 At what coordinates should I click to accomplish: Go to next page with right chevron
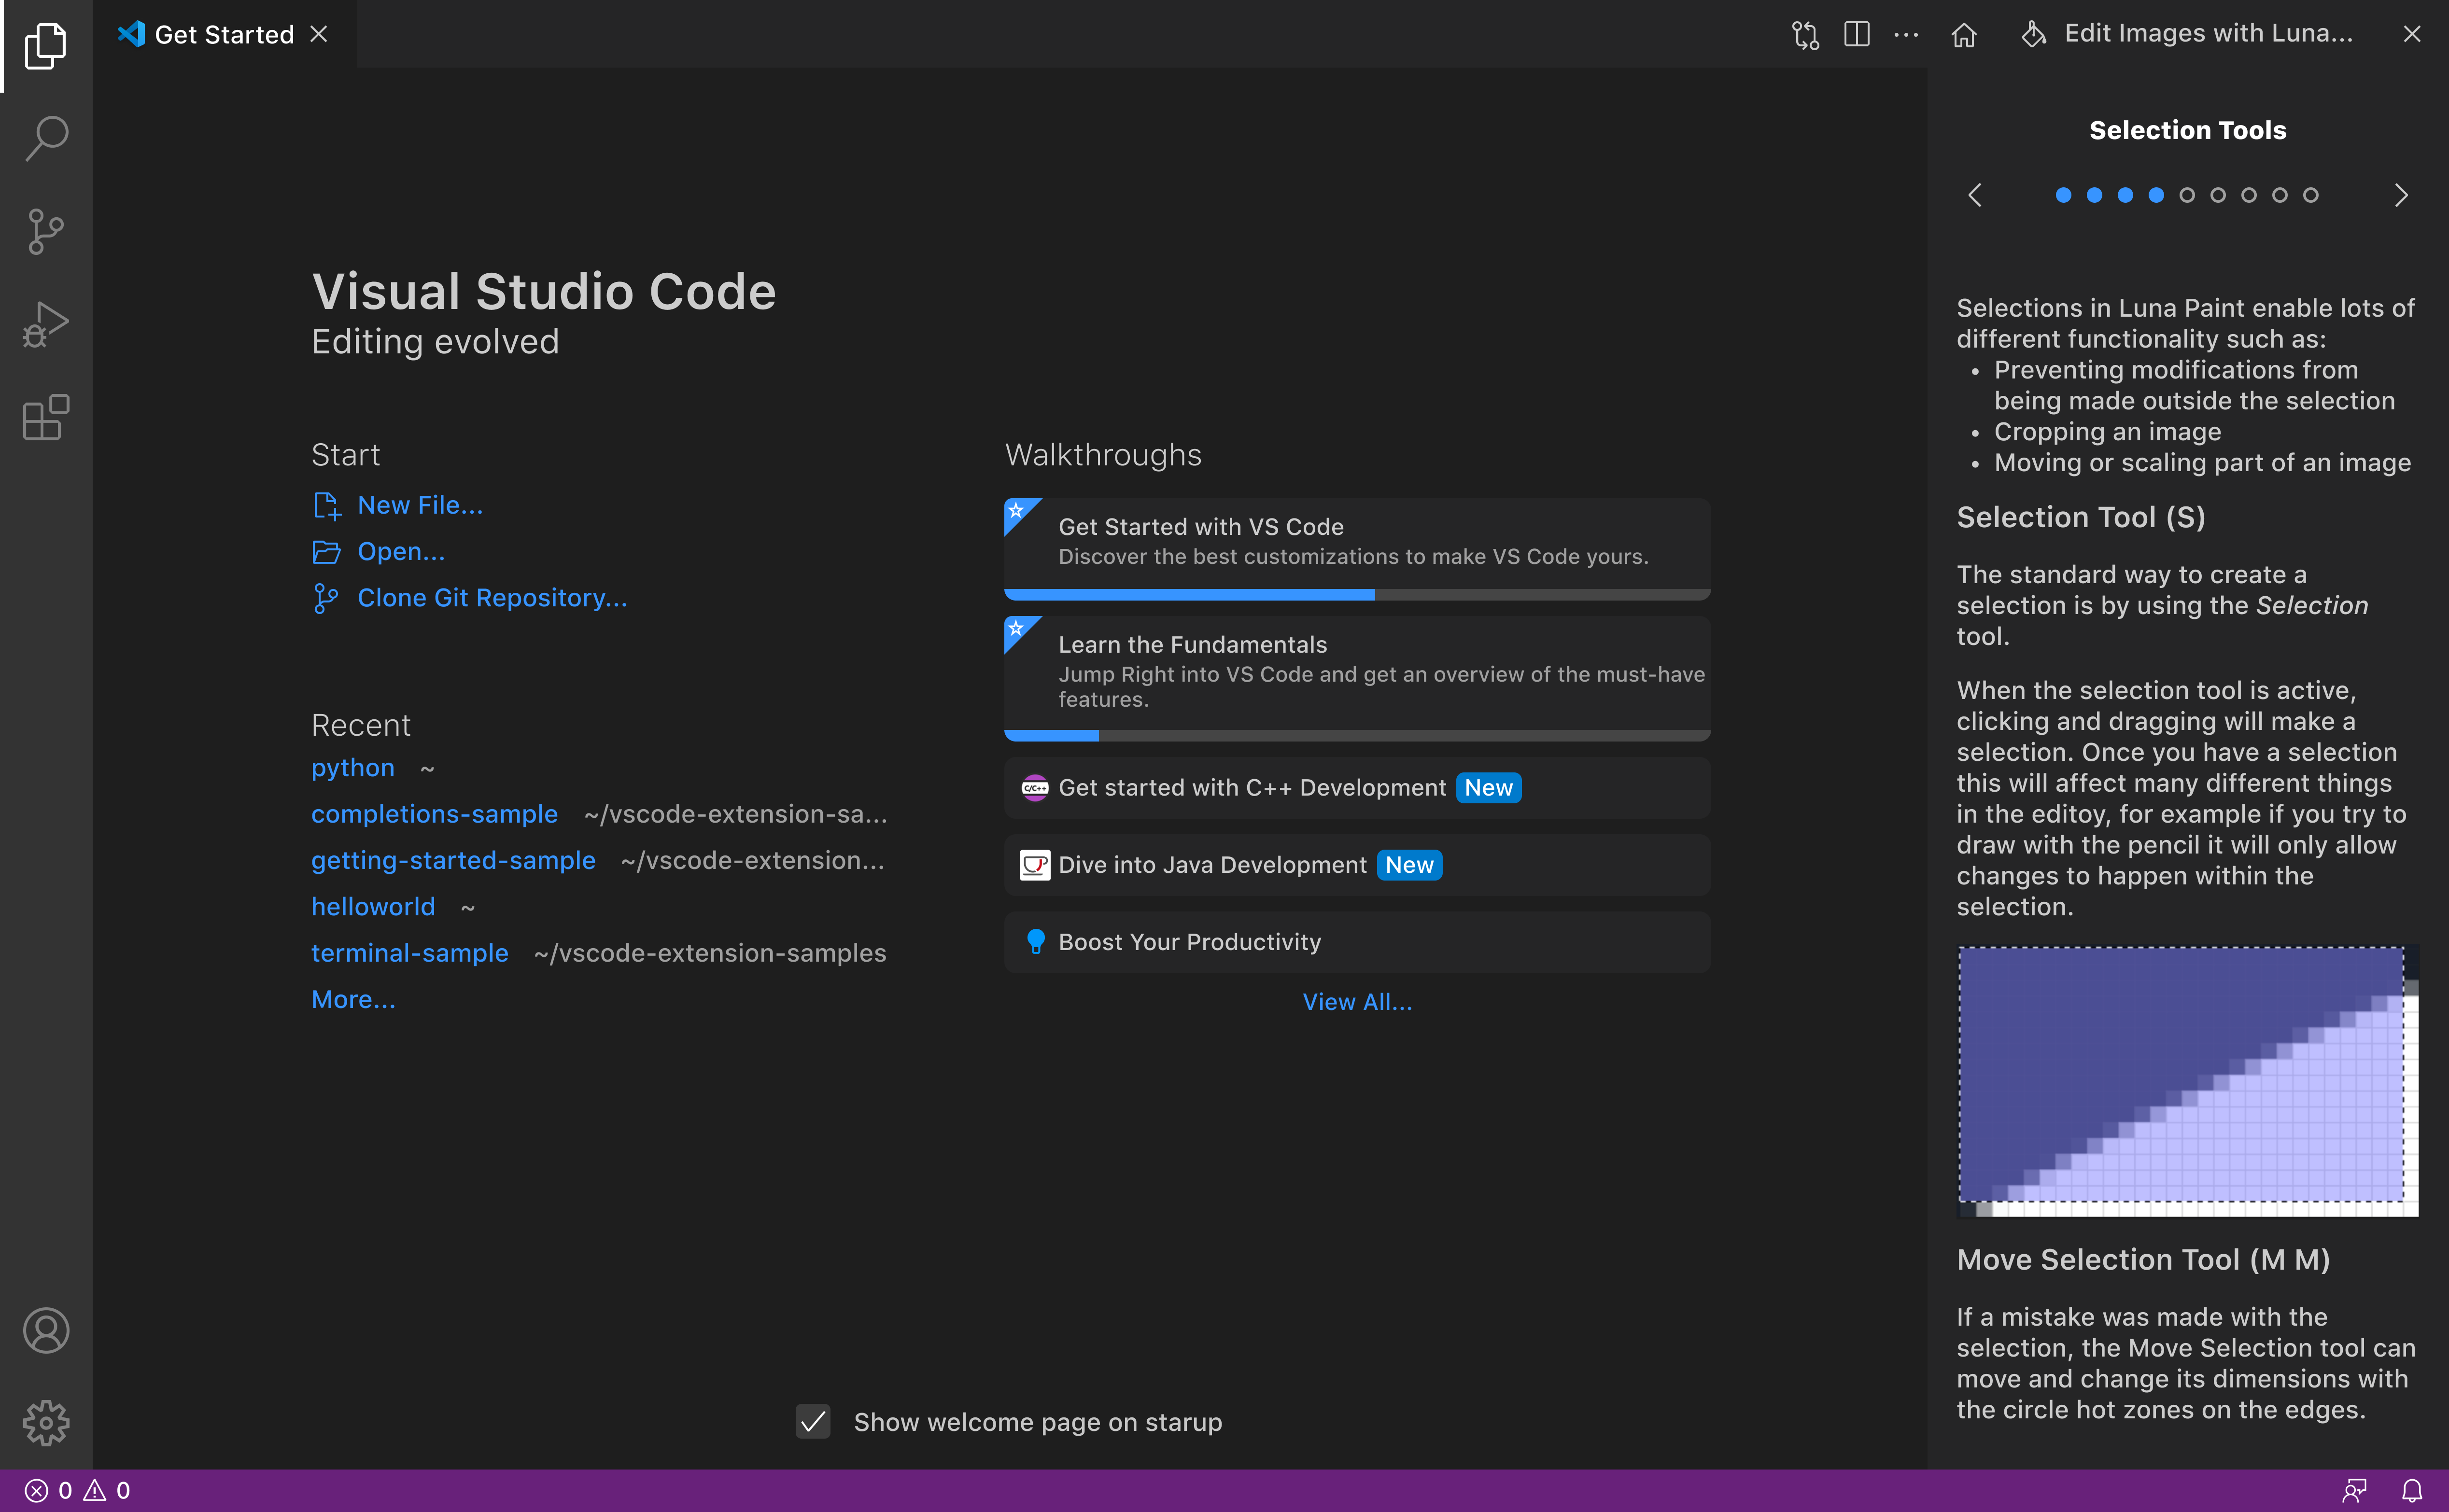pos(2402,195)
